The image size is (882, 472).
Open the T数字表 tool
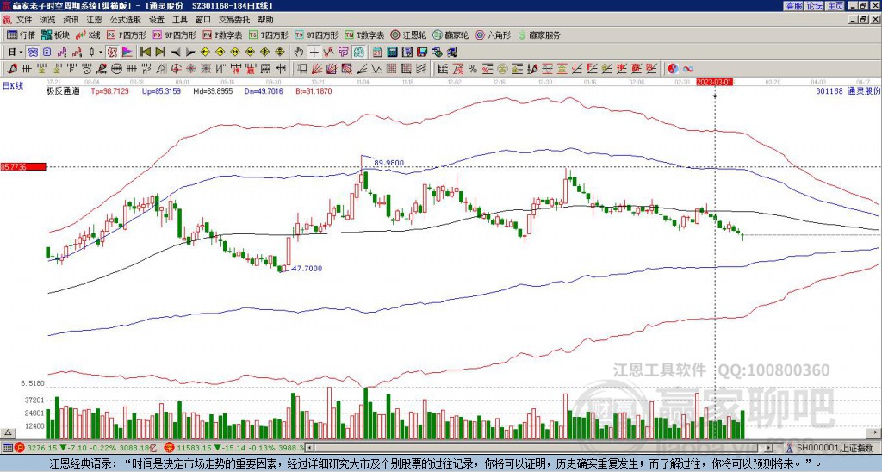[364, 34]
